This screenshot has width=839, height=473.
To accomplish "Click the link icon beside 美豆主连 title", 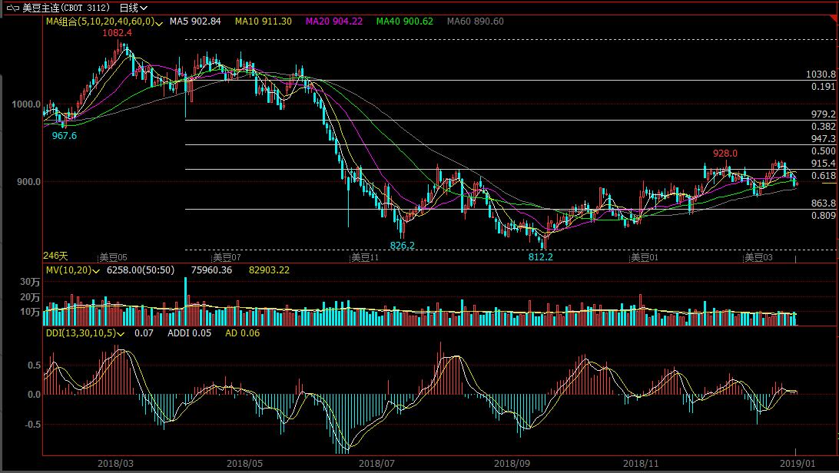I will pyautogui.click(x=11, y=8).
